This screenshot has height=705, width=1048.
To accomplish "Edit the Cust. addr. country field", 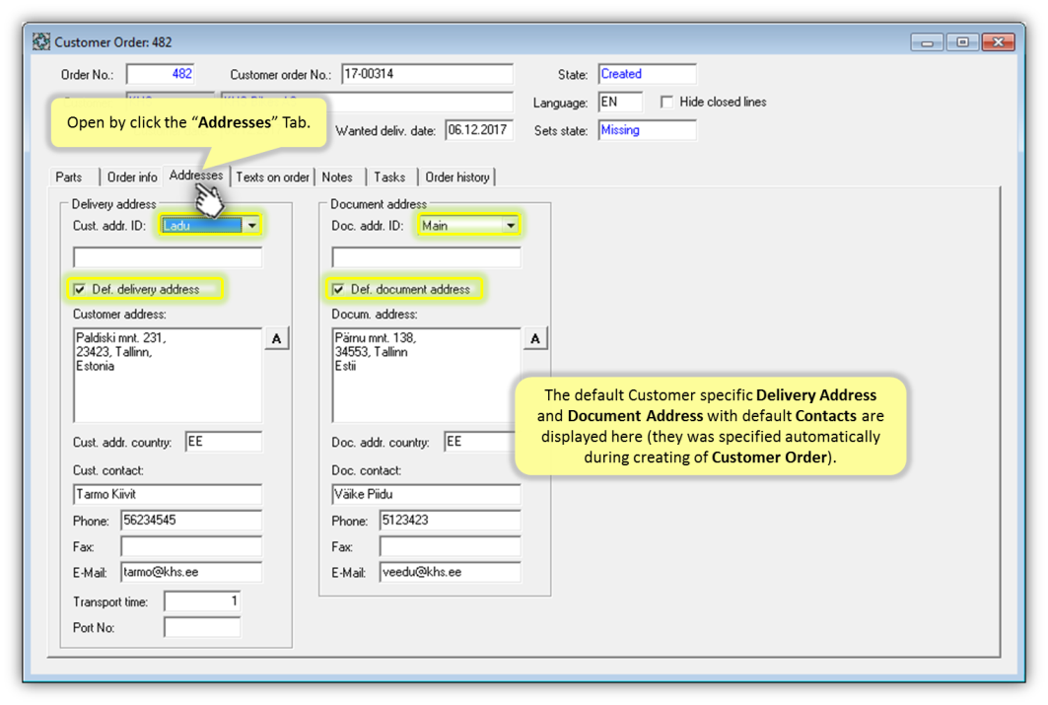I will tap(223, 442).
